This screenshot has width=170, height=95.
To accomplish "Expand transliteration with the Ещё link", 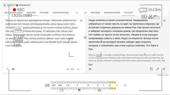I will click(91, 64).
